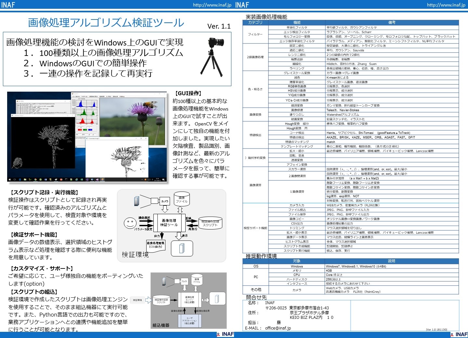Click the 画像処理検証ツール central box
The height and width of the screenshot is (338, 468).
pos(169,223)
